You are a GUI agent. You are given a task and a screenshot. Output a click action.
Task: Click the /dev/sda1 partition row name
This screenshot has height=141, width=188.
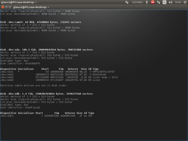click(x=7, y=72)
